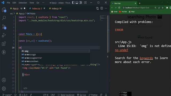171x96 pixels.
Task: Select the React App browser tab
Action: point(124,3)
